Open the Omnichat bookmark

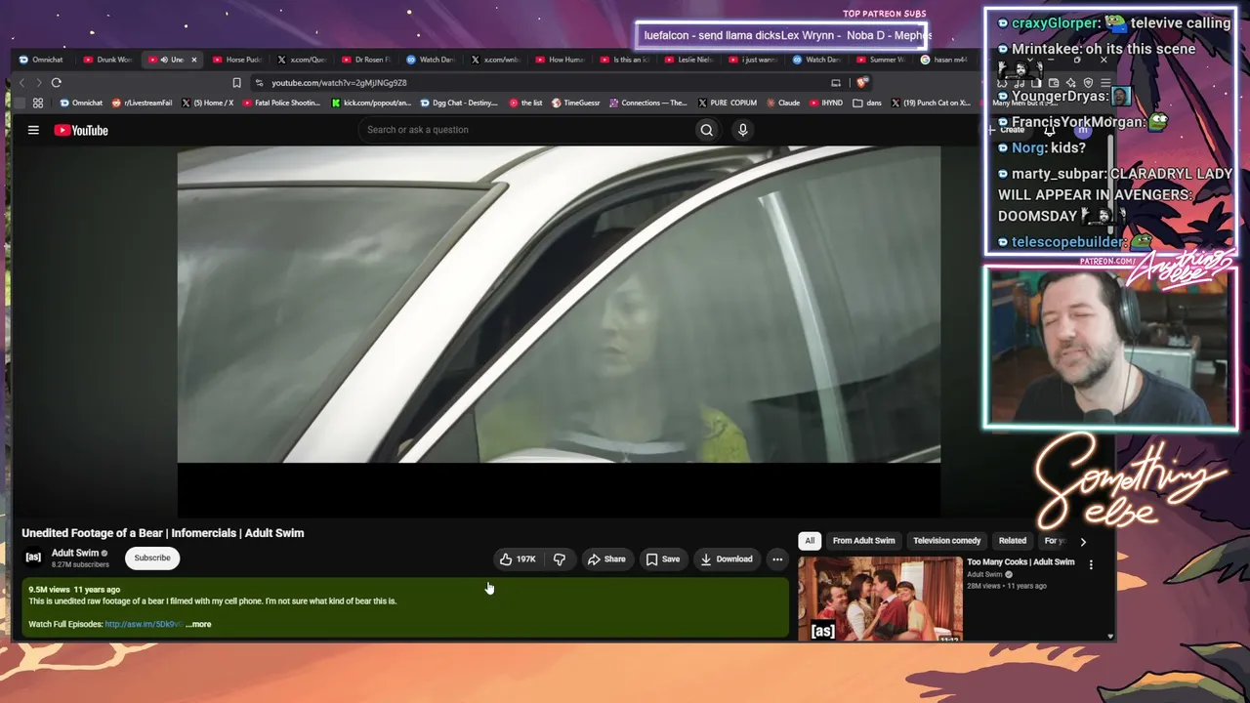click(x=81, y=103)
